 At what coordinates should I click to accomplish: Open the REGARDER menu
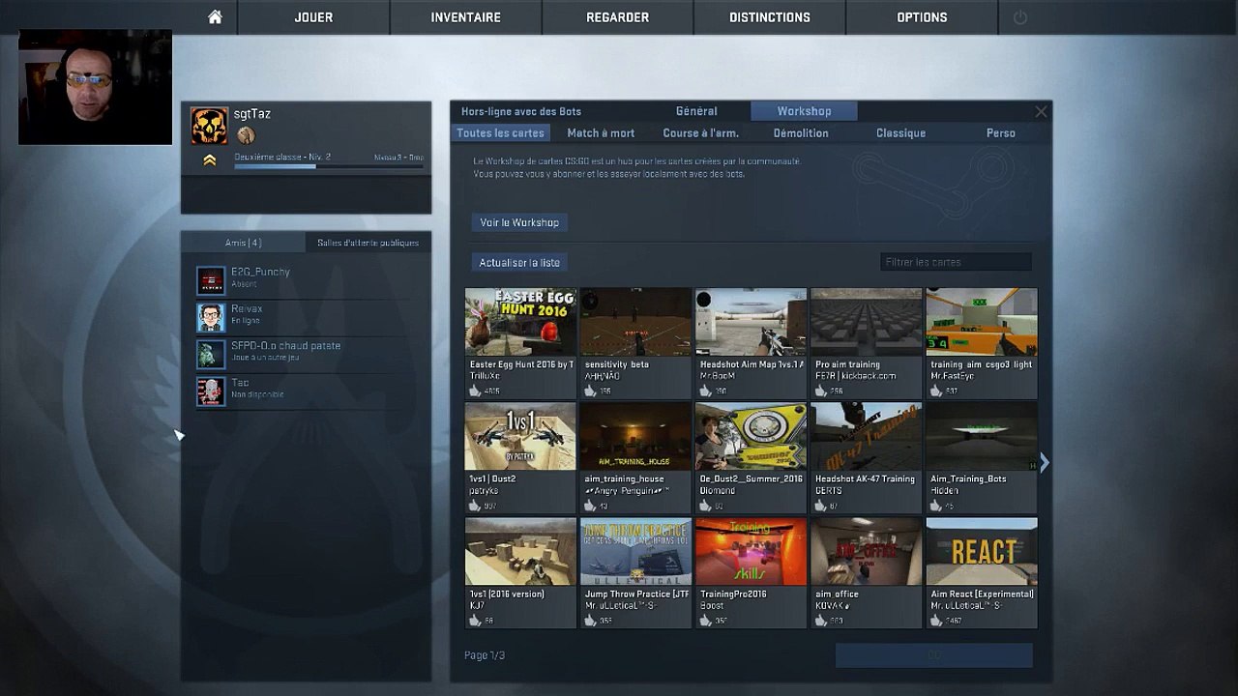617,17
